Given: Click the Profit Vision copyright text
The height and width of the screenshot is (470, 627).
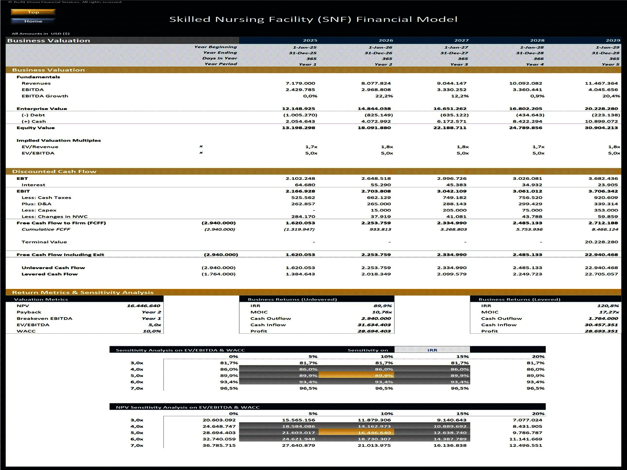Looking at the screenshot, I should point(65,2).
